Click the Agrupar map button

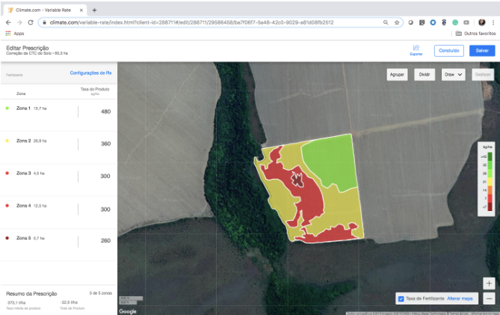click(397, 74)
